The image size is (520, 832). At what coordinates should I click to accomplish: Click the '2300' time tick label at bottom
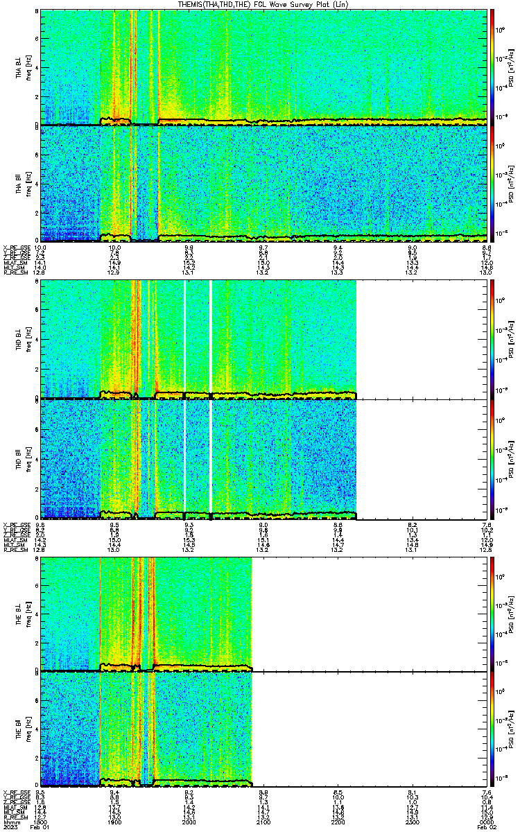[x=413, y=822]
